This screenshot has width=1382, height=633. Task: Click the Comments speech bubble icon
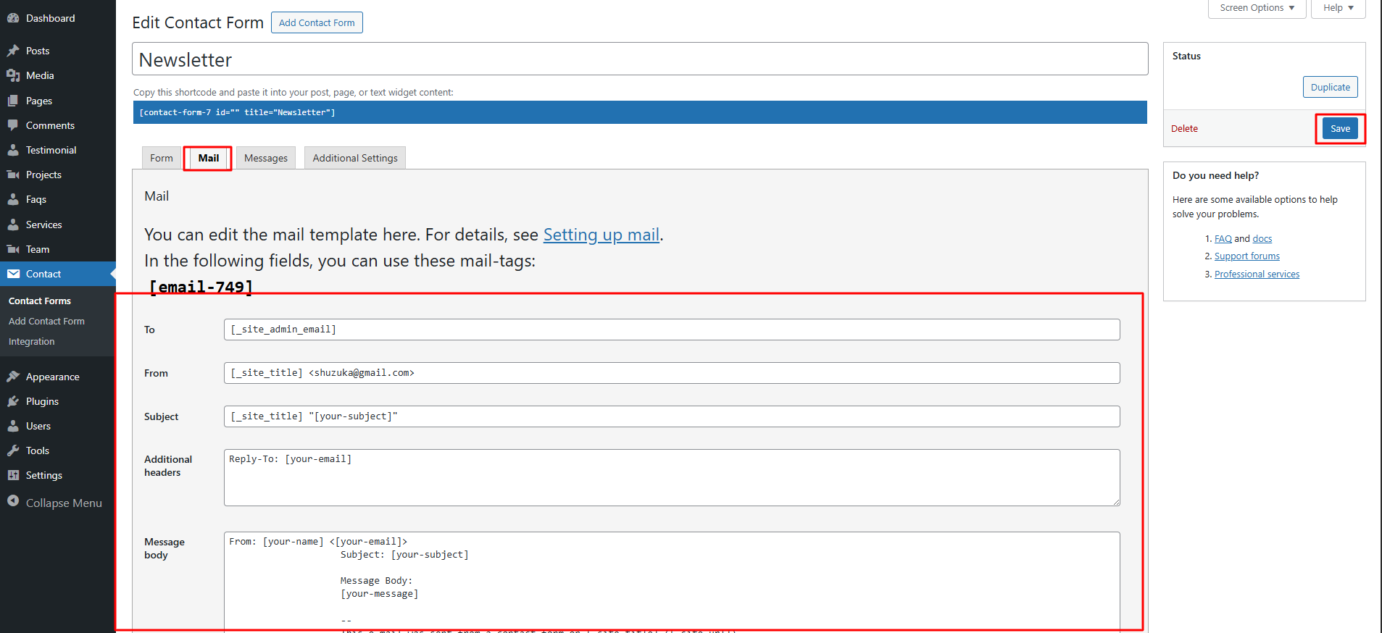[x=13, y=125]
